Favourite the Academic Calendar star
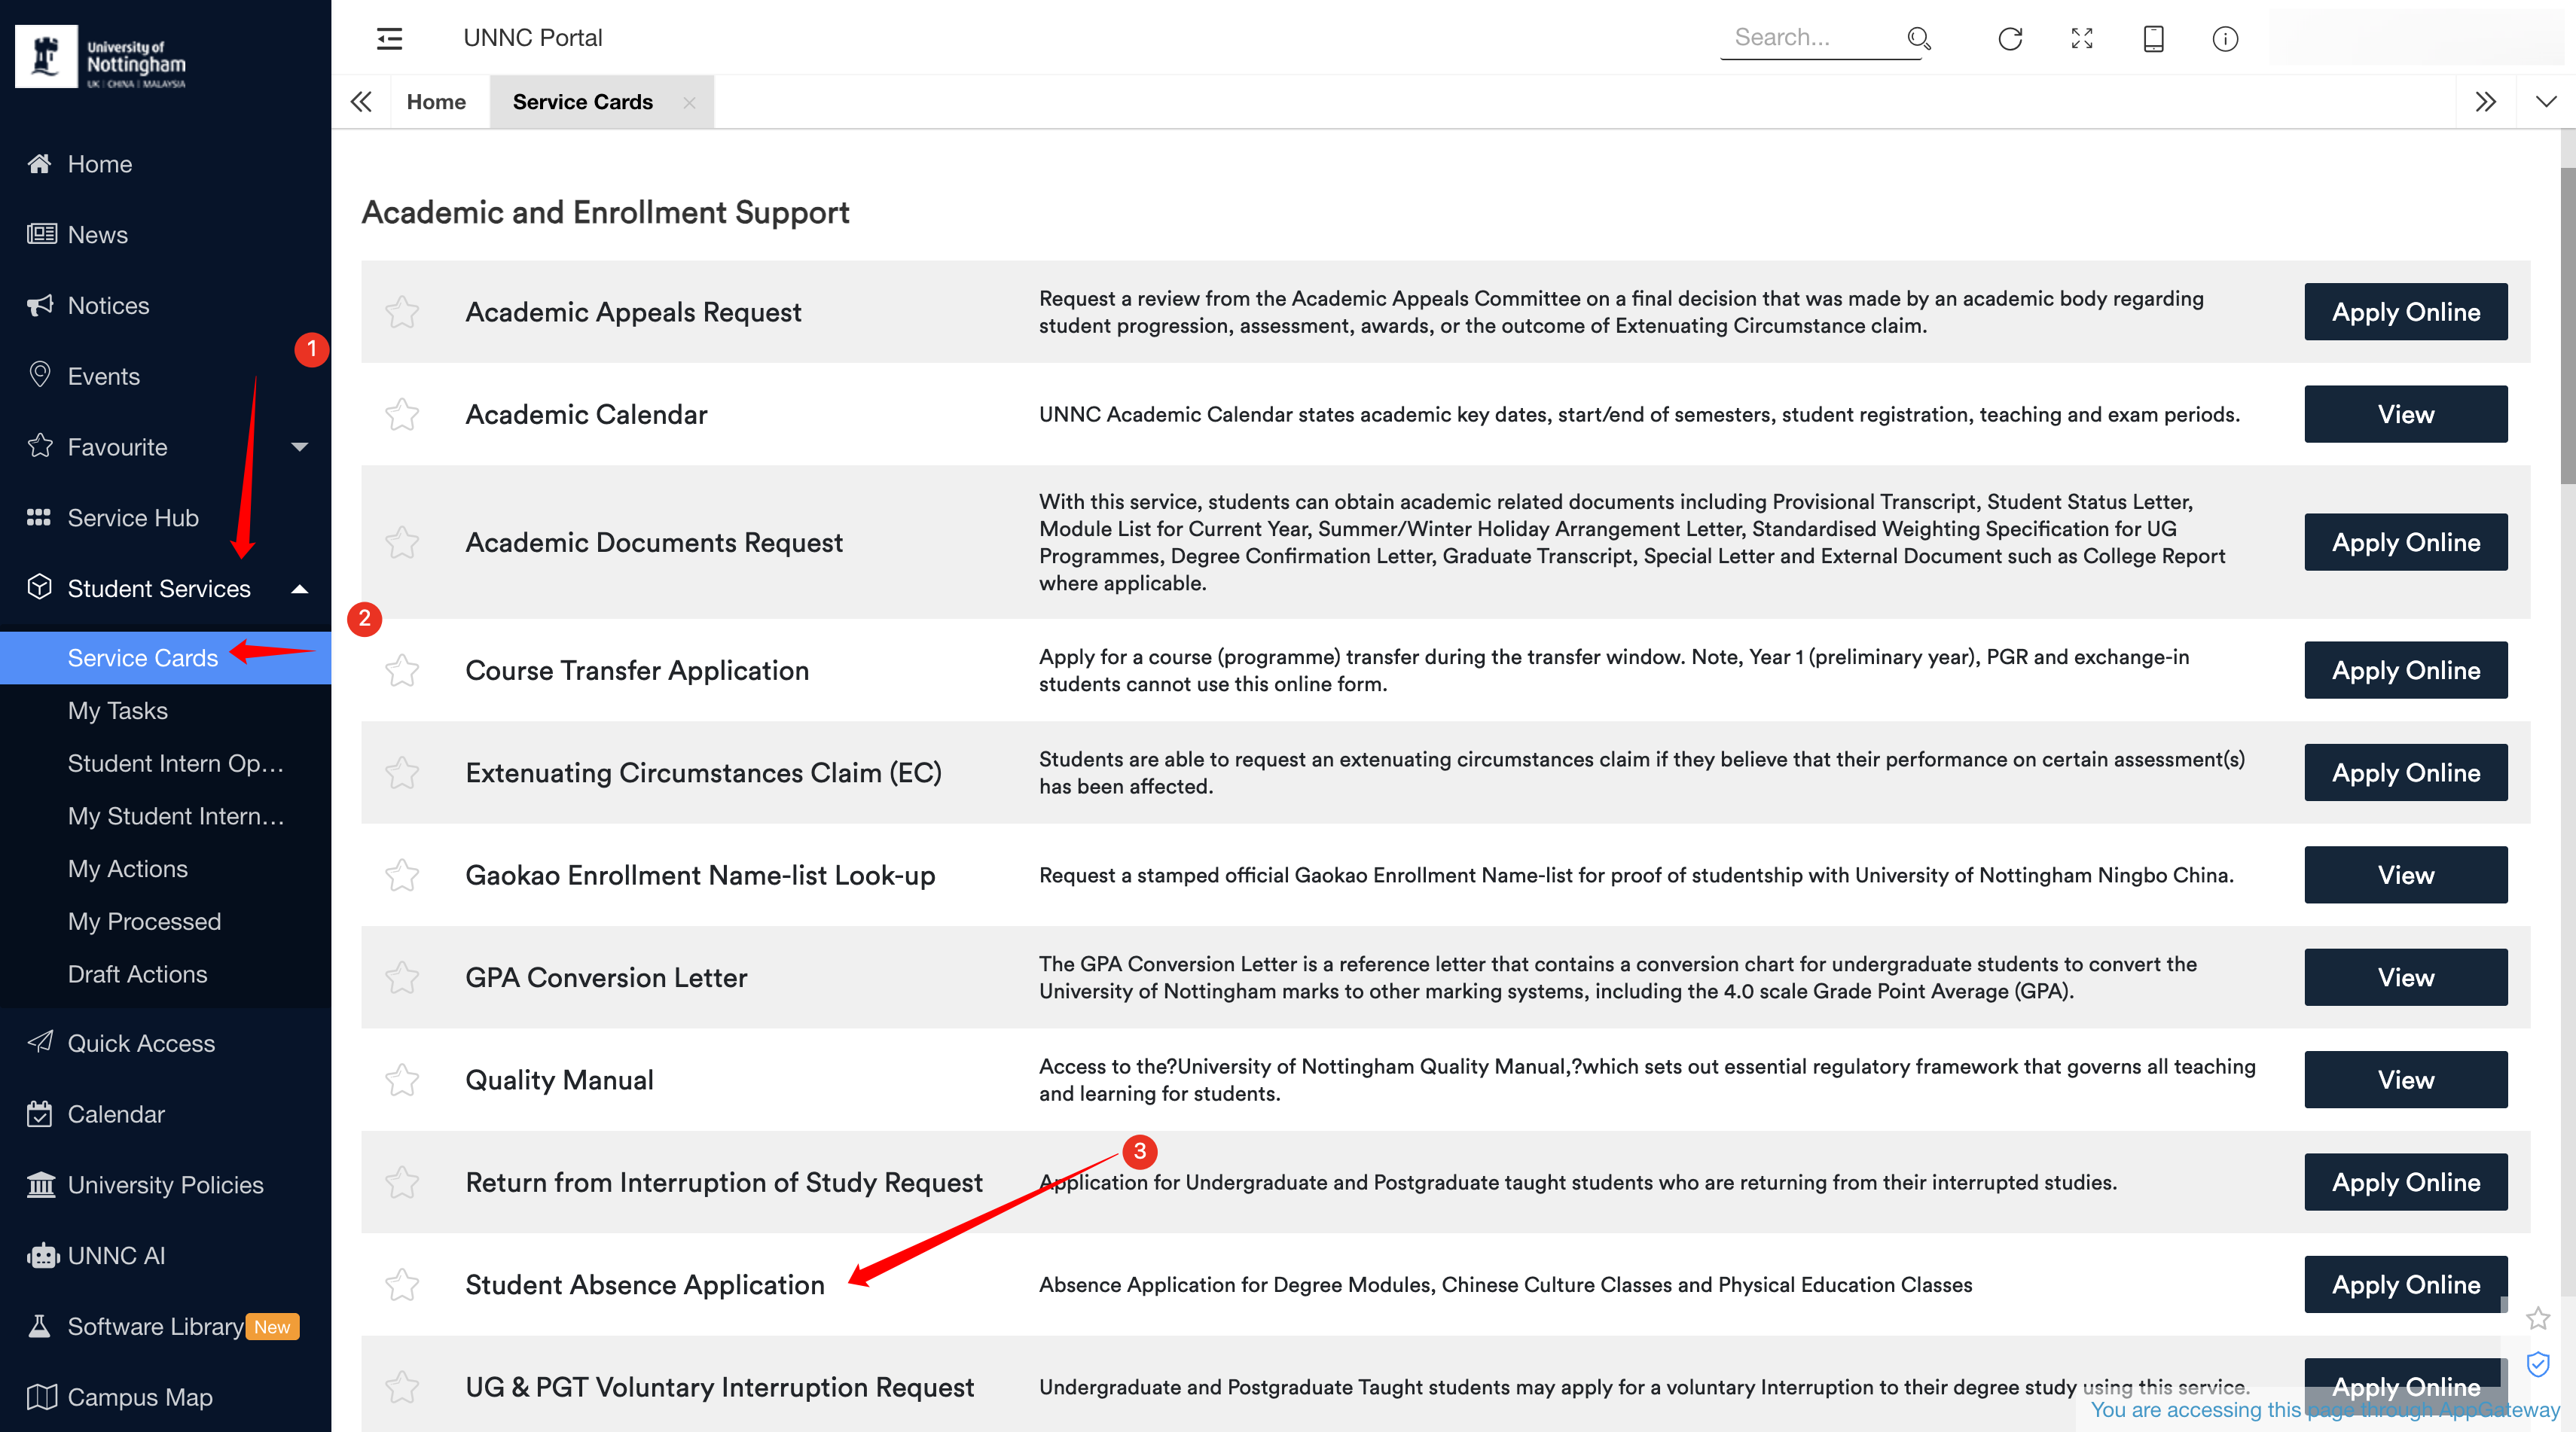Image resolution: width=2576 pixels, height=1432 pixels. click(402, 415)
